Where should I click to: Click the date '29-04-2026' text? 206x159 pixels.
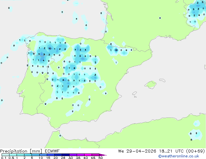tap(141, 151)
